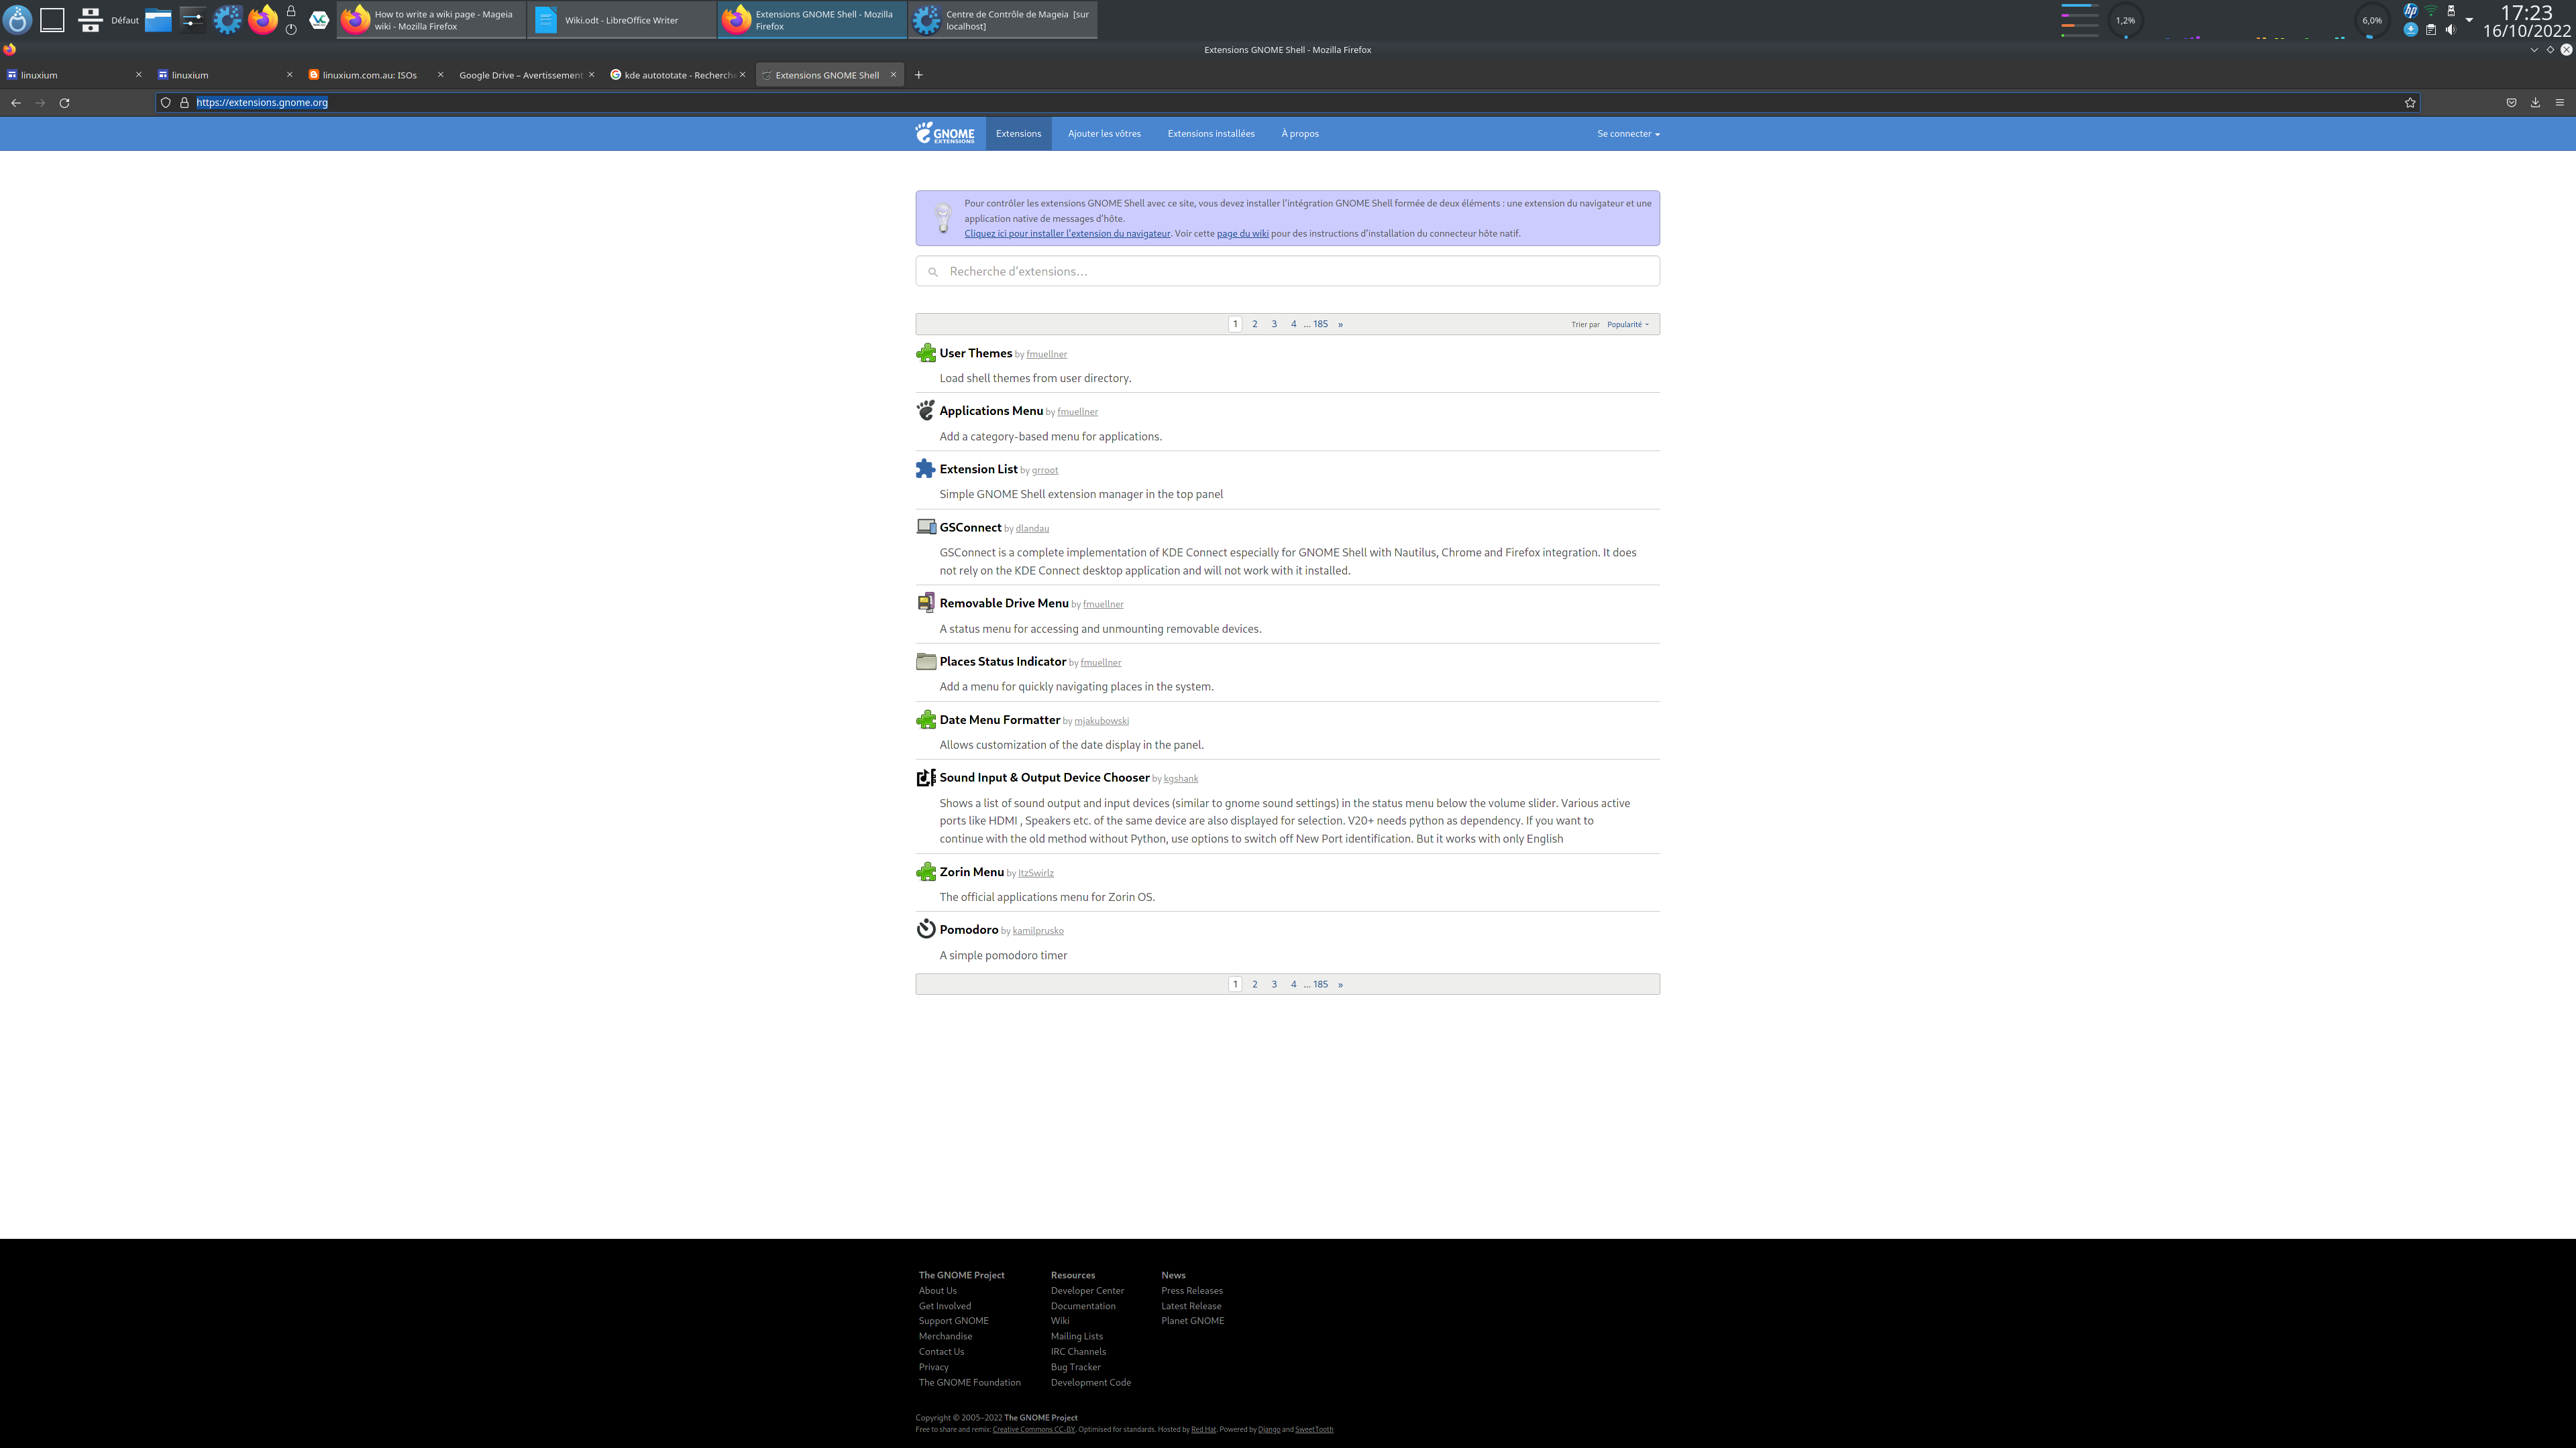Open the volume speaker tray icon

[2451, 30]
